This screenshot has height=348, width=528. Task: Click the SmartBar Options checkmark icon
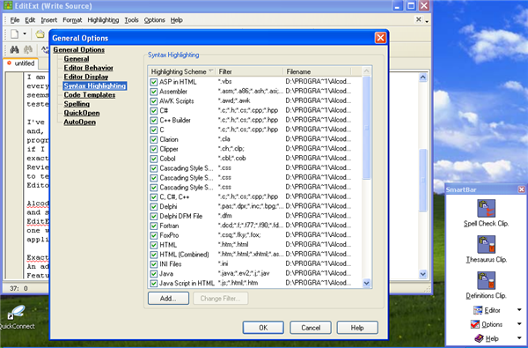click(x=475, y=324)
